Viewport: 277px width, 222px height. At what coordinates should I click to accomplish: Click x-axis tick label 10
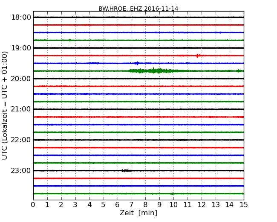pos(173,204)
